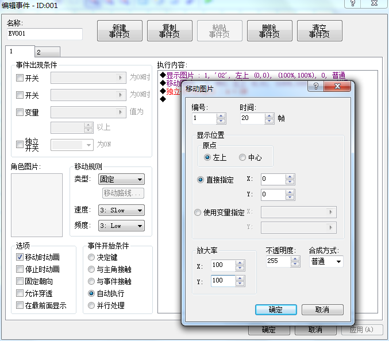Decrease 放大率 Y value spinner

click(240, 284)
